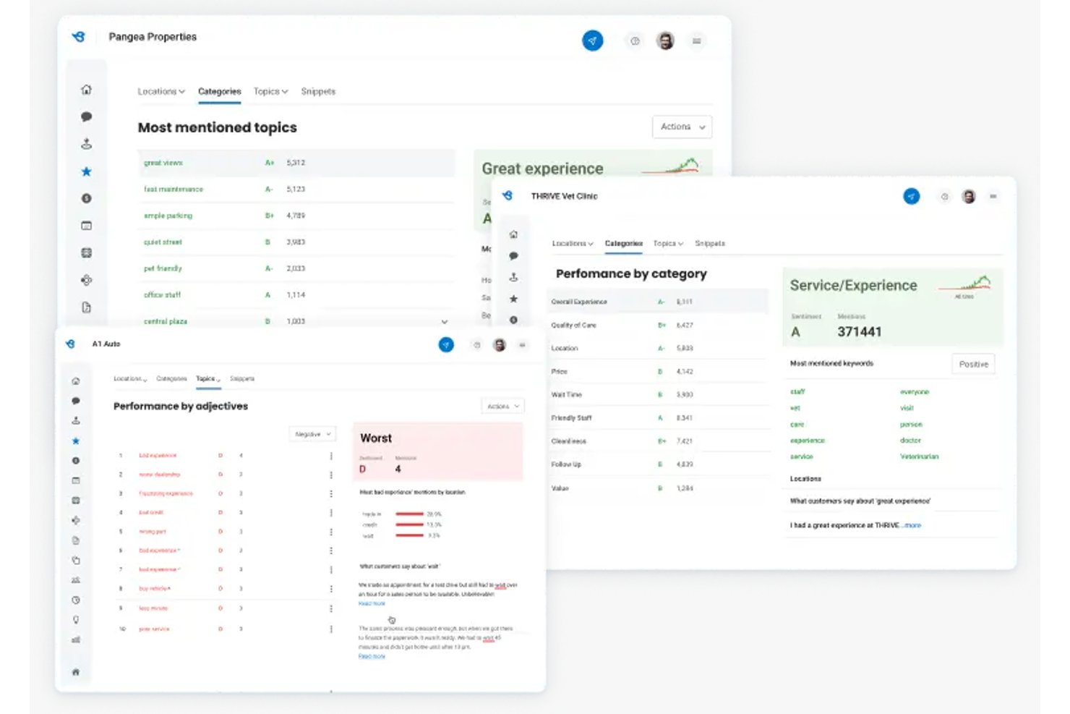Open chat bubble icon in A1 Auto sidebar

(76, 401)
